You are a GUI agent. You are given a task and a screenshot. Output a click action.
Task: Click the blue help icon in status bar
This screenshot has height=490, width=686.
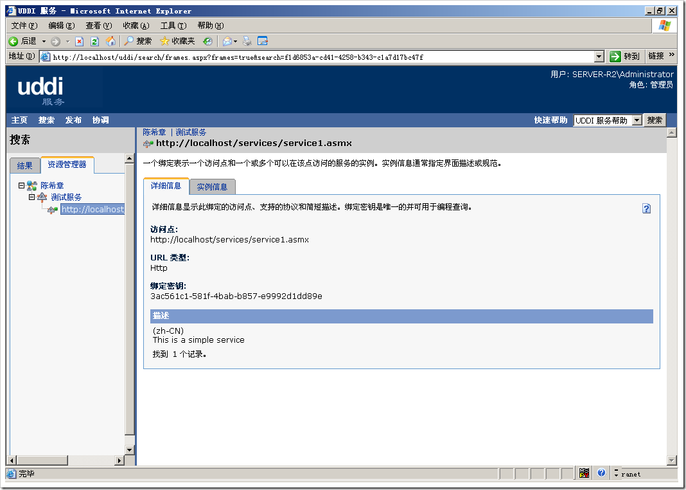601,473
